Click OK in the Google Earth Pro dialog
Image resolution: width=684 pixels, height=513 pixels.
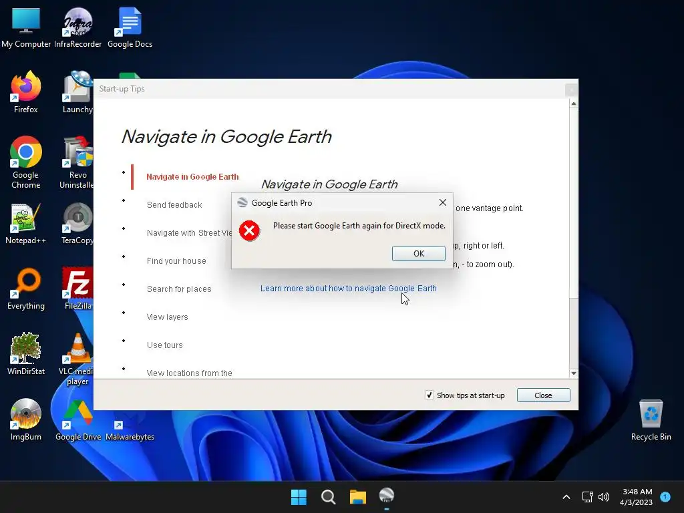[x=418, y=253]
